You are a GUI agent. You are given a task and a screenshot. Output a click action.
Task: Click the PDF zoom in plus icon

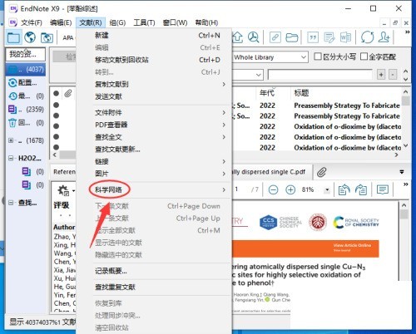tap(290, 189)
